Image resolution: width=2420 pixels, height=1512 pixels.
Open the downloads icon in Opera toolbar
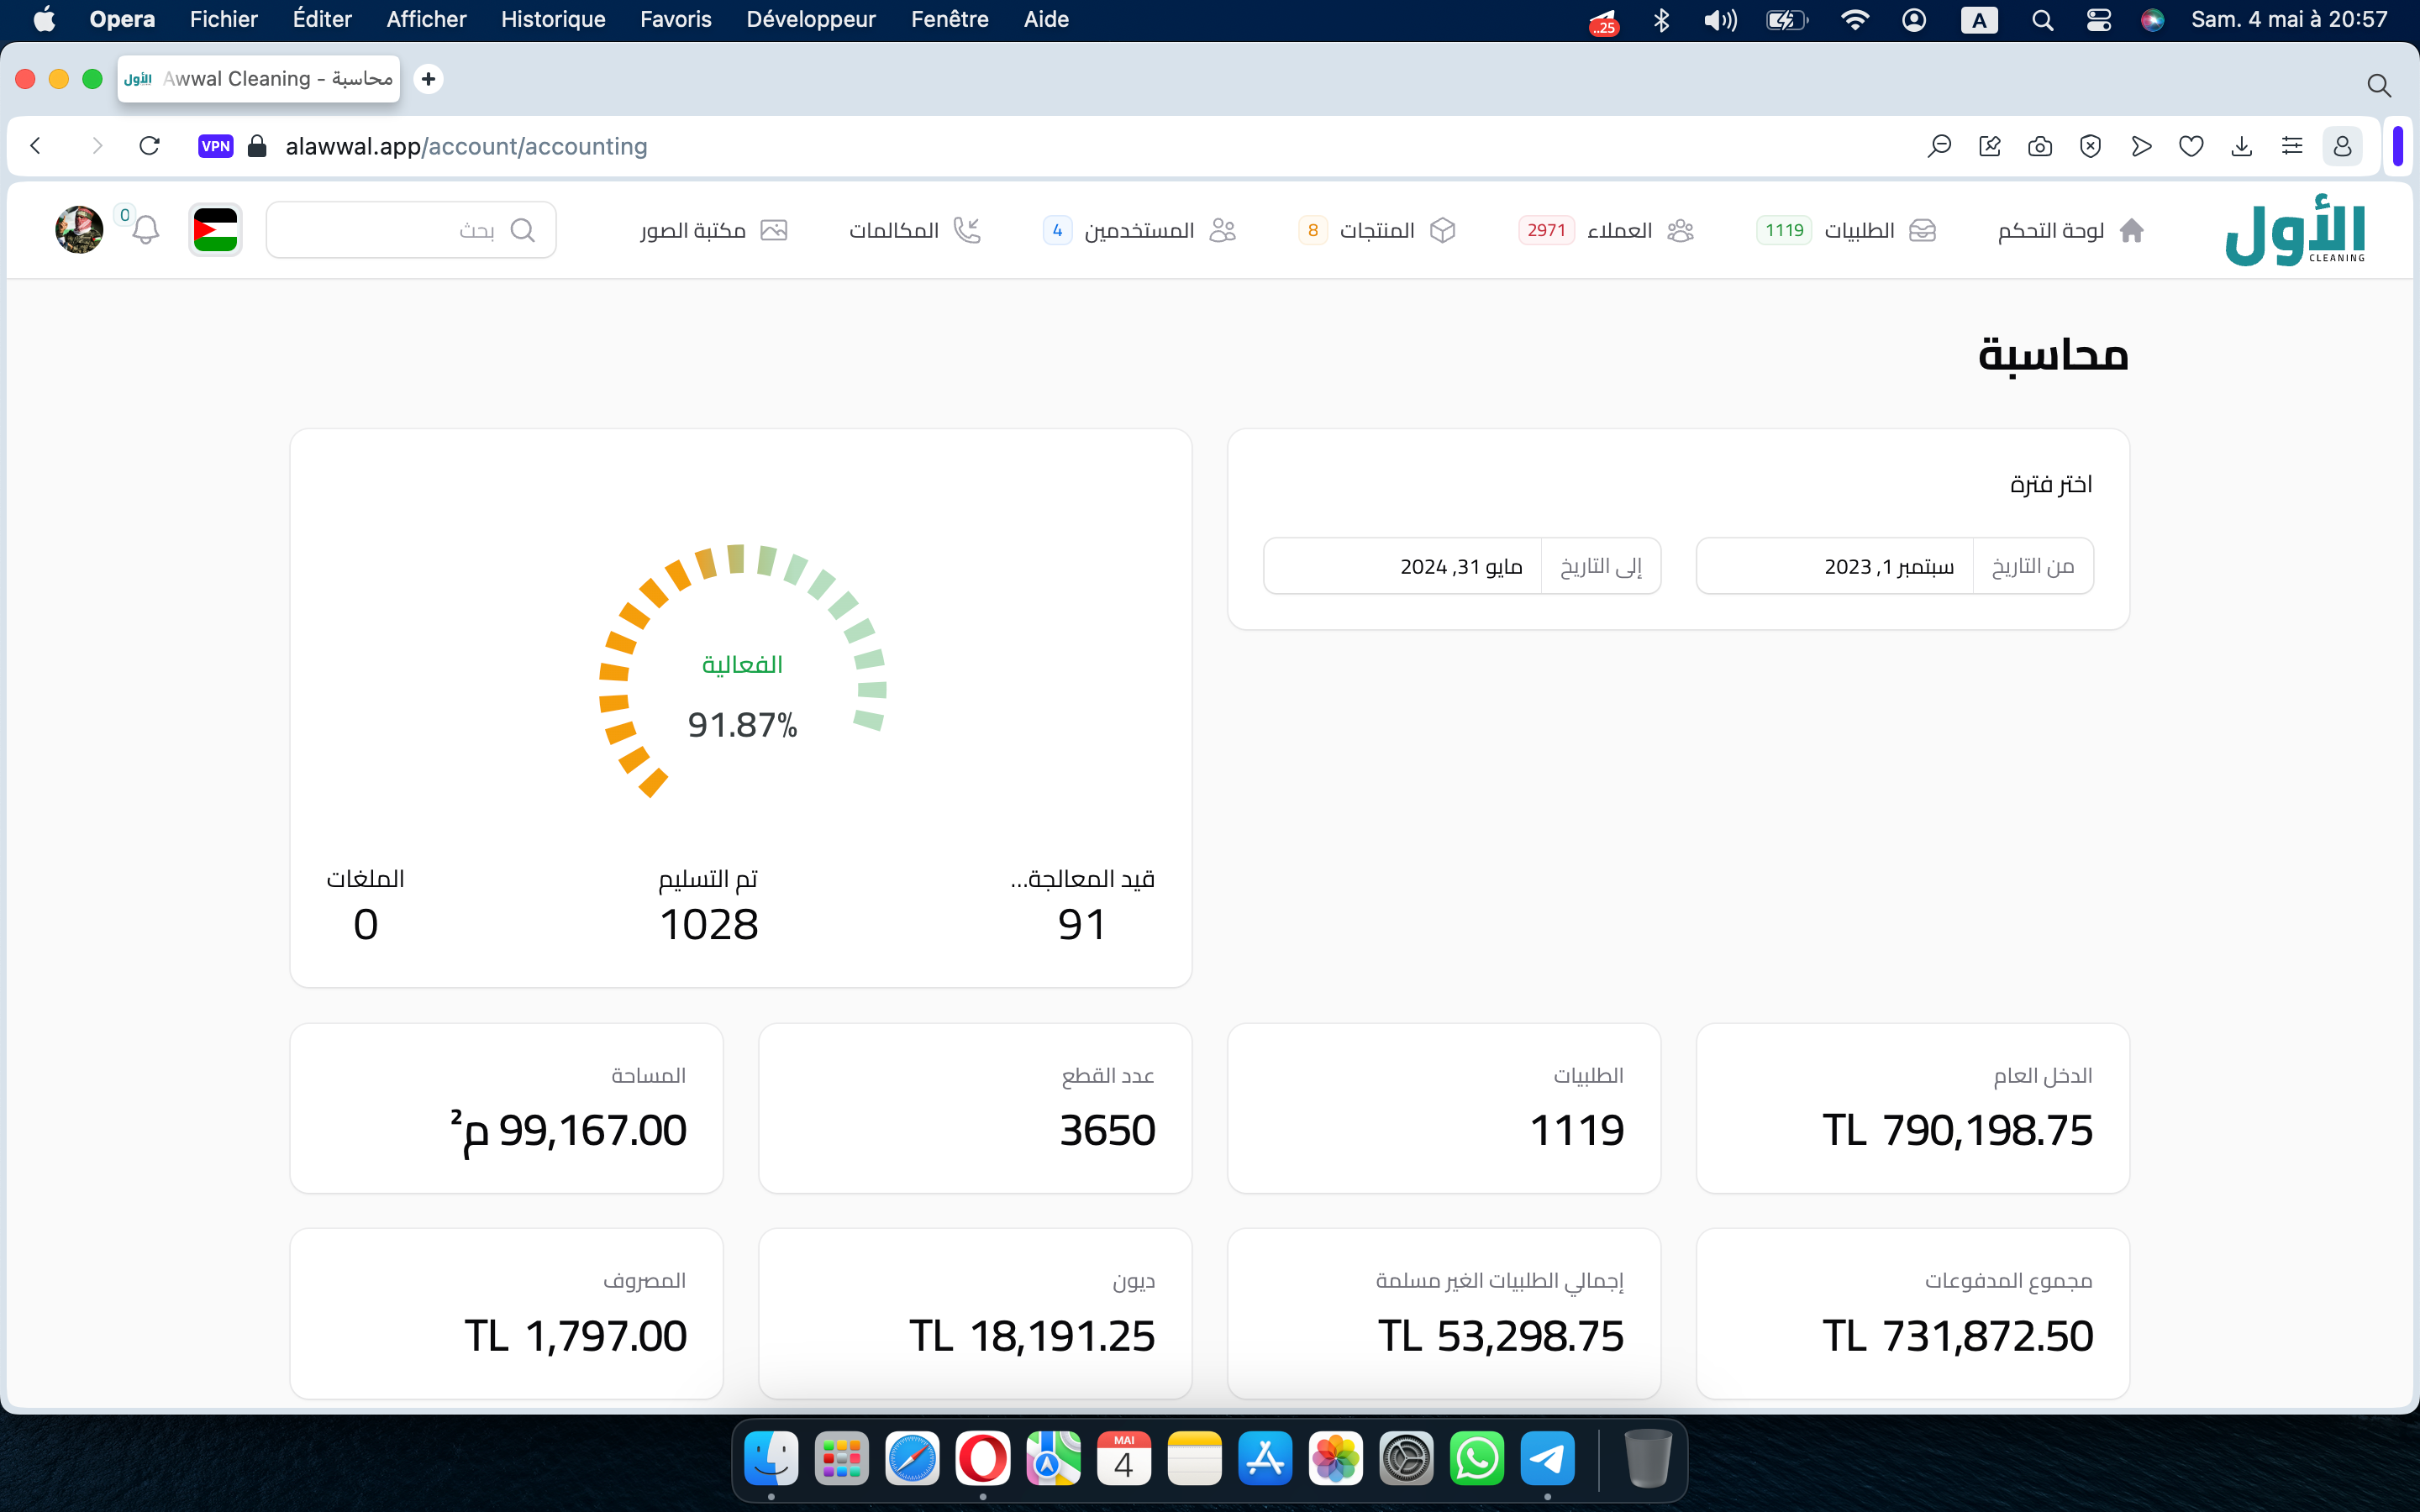(x=2241, y=147)
